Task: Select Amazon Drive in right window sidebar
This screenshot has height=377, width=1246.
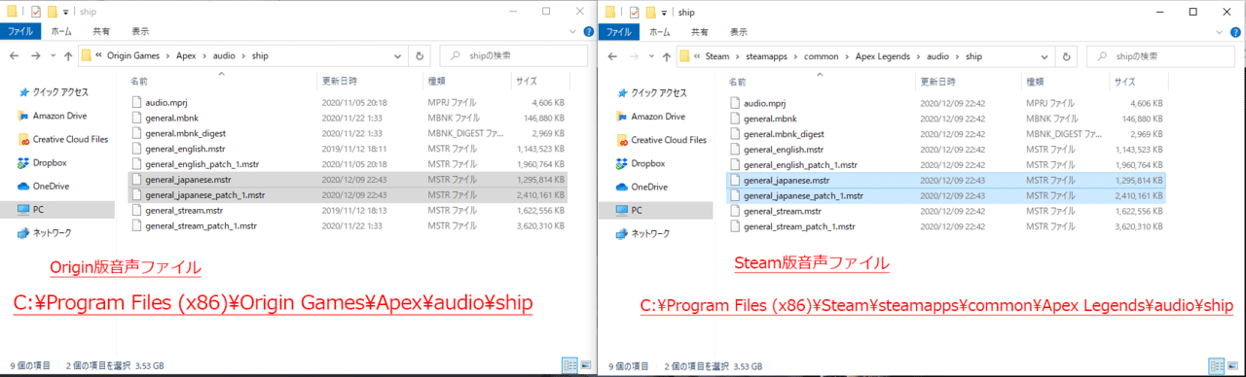Action: click(658, 117)
